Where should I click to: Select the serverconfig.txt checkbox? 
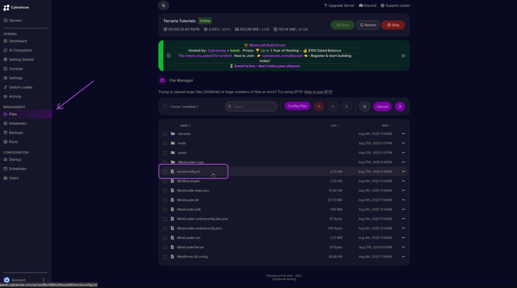click(165, 172)
